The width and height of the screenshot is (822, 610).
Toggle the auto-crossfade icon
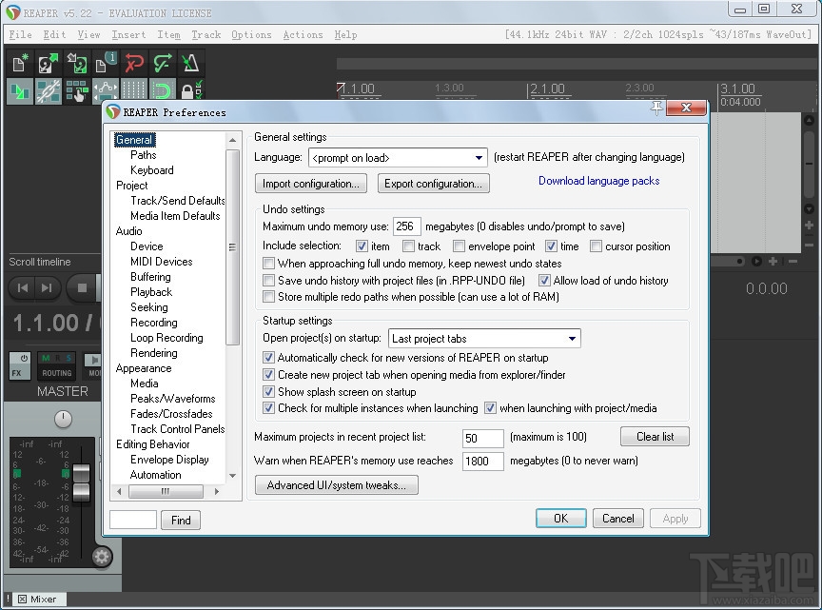point(20,91)
